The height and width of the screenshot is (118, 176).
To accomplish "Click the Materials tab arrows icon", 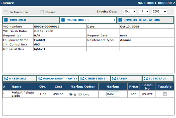I will [x=6, y=79].
